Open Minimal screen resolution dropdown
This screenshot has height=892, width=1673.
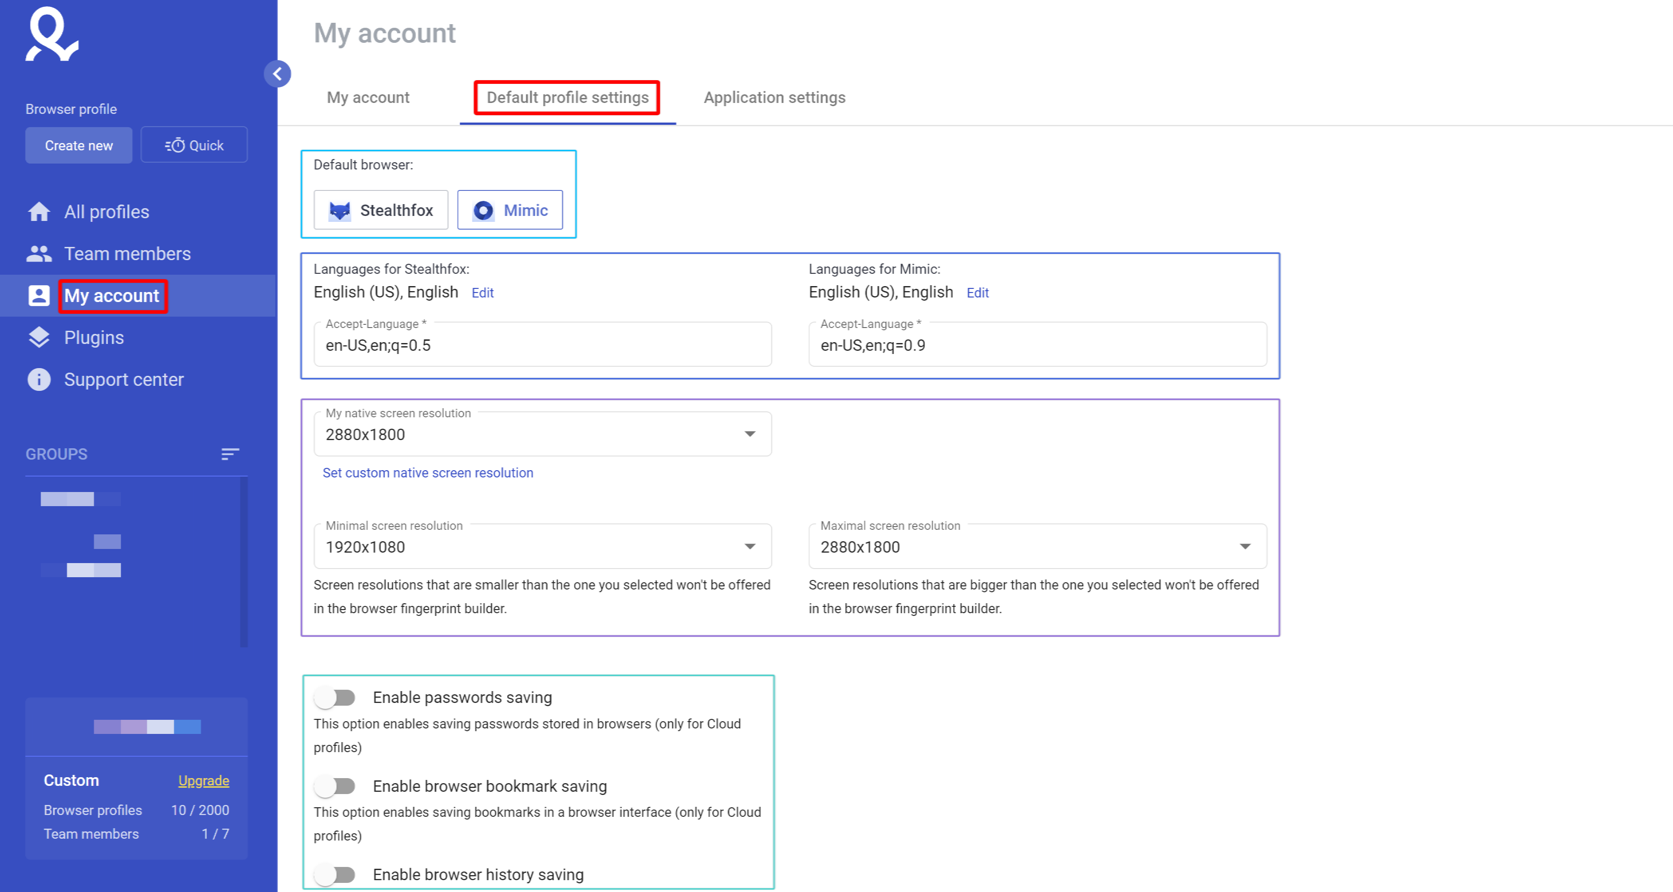click(x=543, y=547)
